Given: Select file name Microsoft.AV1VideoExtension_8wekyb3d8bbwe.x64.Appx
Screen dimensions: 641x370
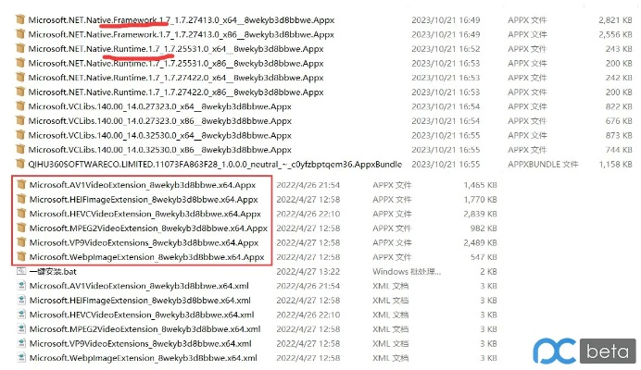Looking at the screenshot, I should (x=143, y=185).
